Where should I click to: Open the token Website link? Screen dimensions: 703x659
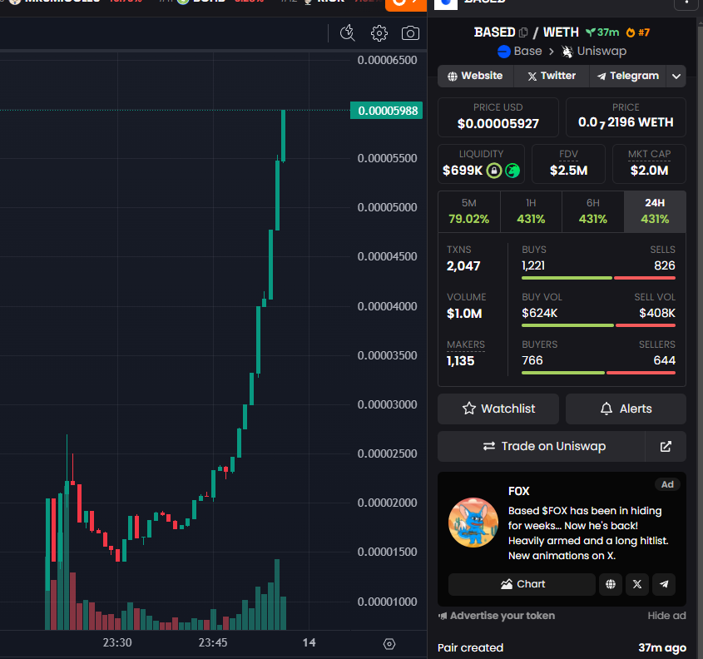coord(475,77)
